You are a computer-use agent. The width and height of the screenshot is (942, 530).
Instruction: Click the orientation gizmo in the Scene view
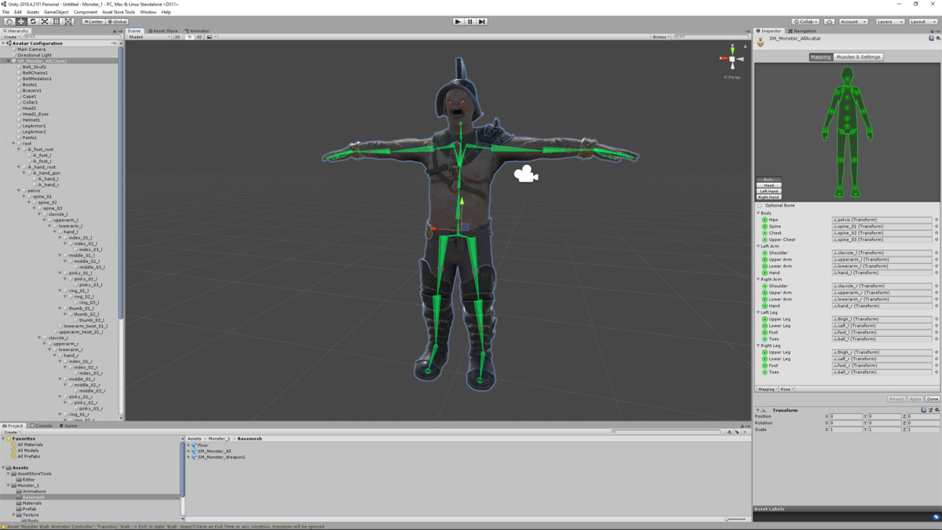732,60
